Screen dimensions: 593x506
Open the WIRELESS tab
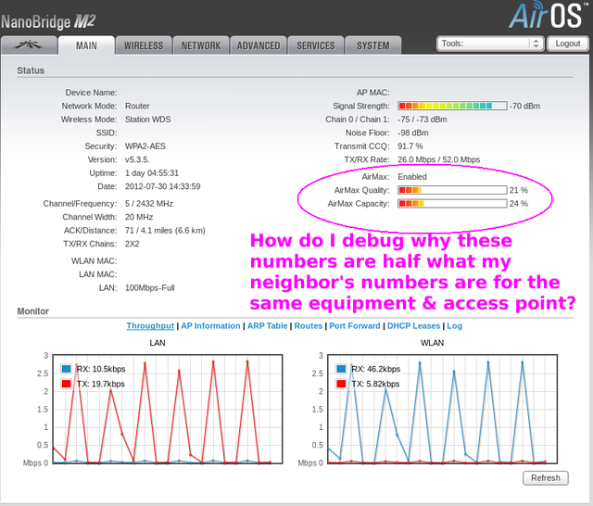144,45
